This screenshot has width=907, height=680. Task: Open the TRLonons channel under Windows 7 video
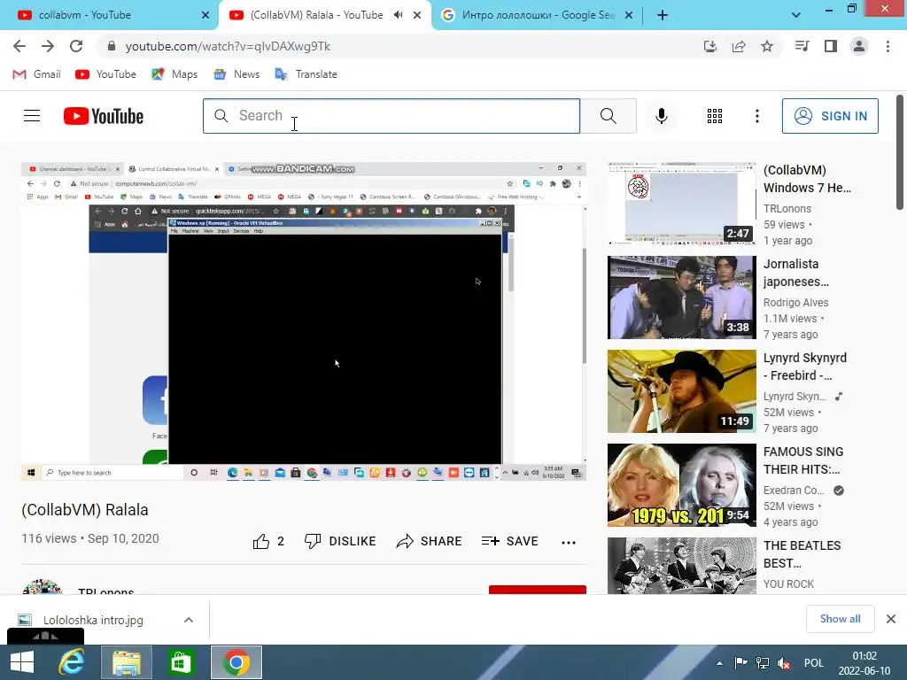click(787, 209)
